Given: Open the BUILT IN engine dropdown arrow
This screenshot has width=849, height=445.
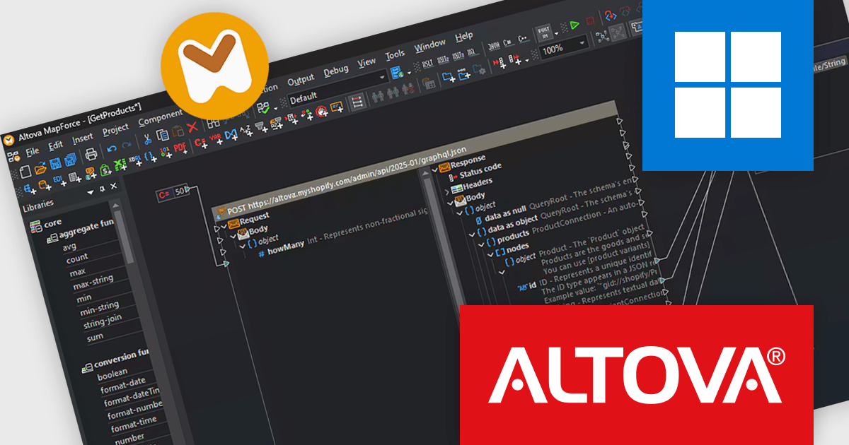Looking at the screenshot, I should (556, 33).
